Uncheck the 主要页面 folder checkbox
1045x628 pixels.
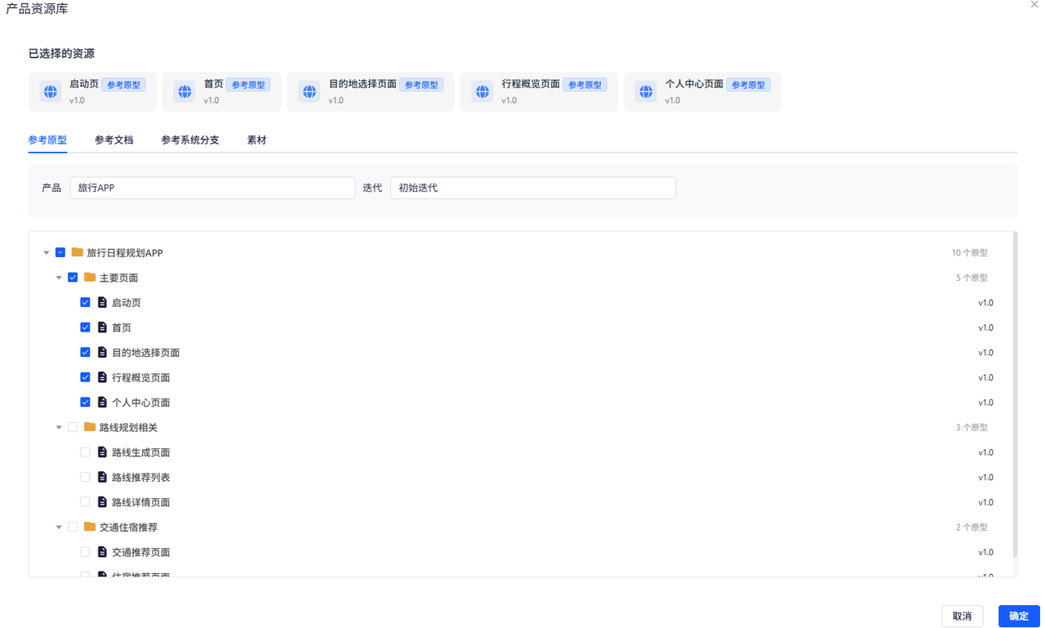73,278
